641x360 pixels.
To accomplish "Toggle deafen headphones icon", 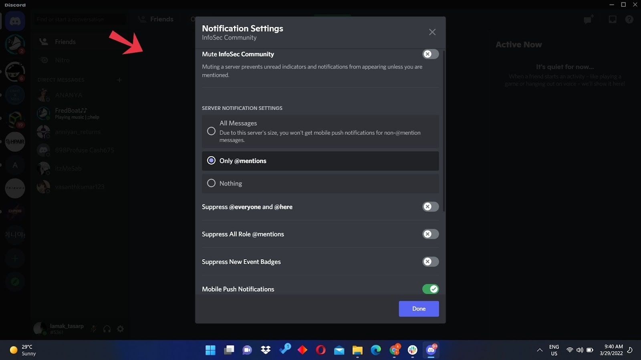I will coord(107,329).
